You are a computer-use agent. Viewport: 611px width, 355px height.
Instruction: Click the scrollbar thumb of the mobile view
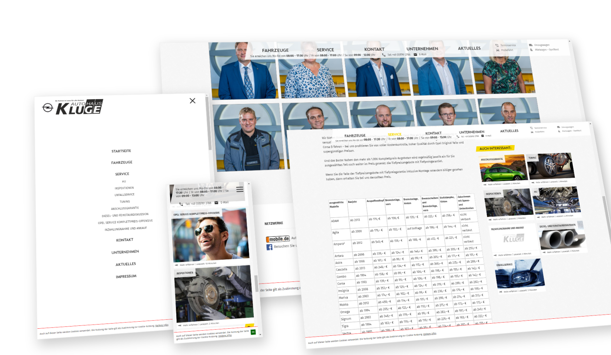(x=256, y=284)
